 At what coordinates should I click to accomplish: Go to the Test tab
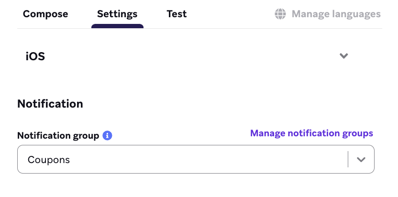pos(177,14)
